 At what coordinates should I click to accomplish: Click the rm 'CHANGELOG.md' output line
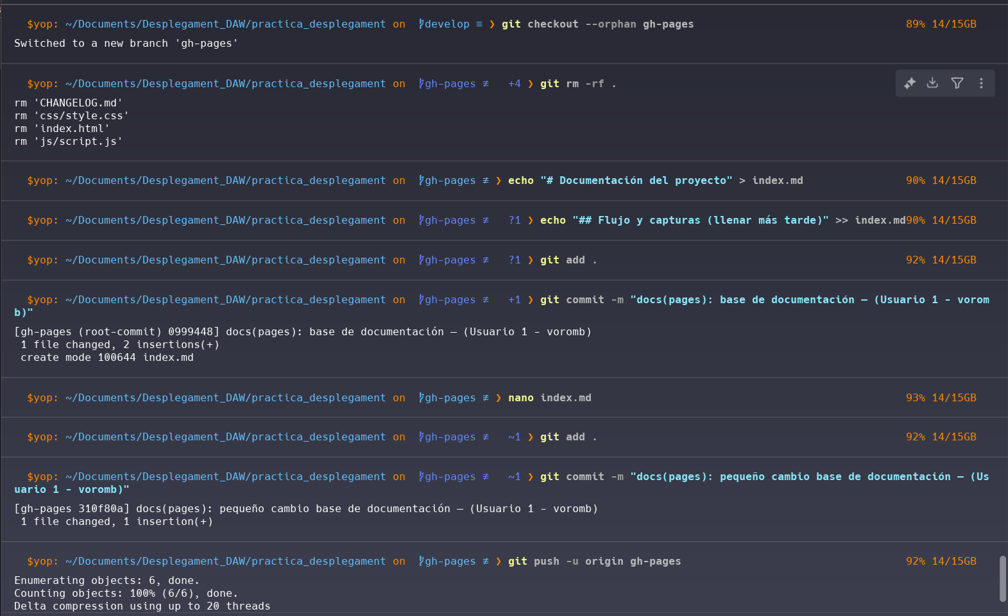click(68, 103)
